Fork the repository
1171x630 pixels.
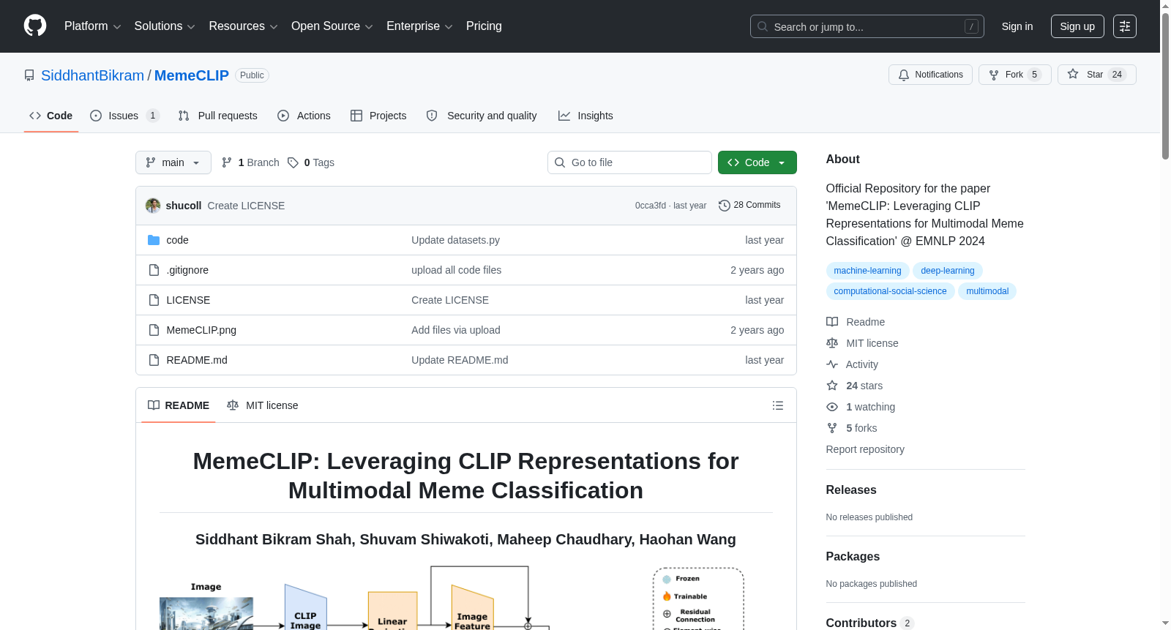click(1014, 75)
